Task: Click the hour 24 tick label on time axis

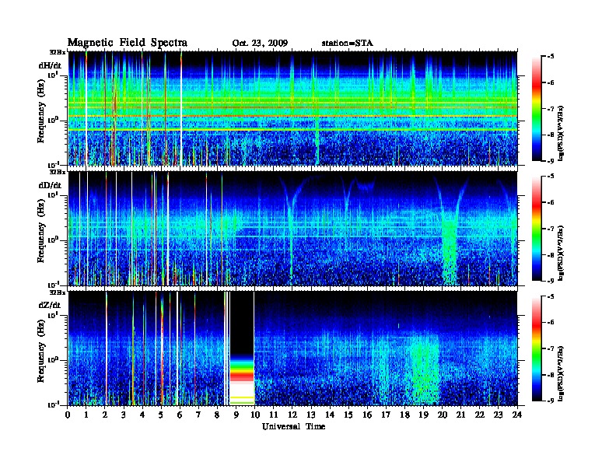Action: [516, 415]
